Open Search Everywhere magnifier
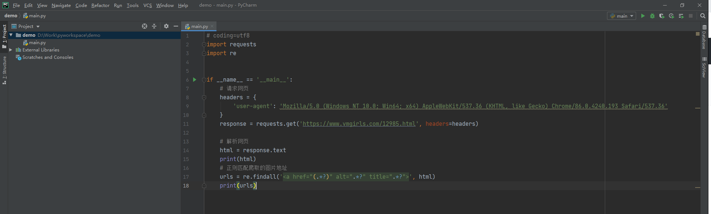The width and height of the screenshot is (711, 214). pos(703,16)
